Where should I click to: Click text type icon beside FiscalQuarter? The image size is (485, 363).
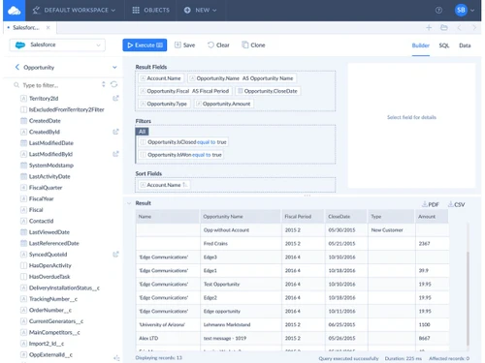point(23,188)
